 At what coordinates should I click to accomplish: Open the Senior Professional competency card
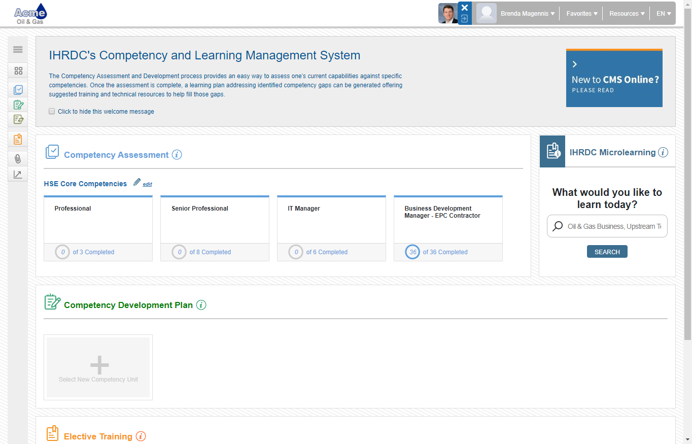tap(215, 228)
